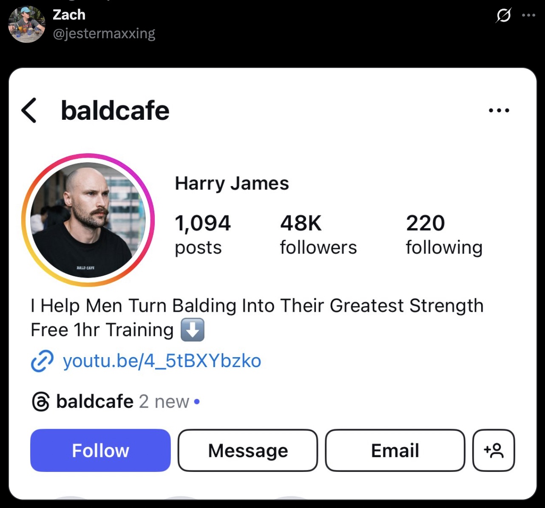
Task: View the 220 following list
Action: pos(444,235)
